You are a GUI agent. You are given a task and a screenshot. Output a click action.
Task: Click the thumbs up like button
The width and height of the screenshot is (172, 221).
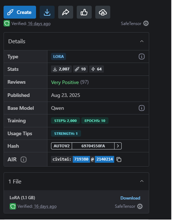click(84, 12)
